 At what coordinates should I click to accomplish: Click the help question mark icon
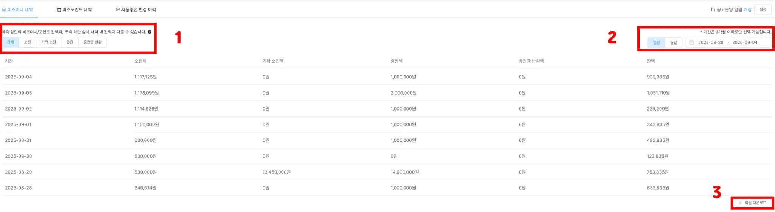click(149, 32)
